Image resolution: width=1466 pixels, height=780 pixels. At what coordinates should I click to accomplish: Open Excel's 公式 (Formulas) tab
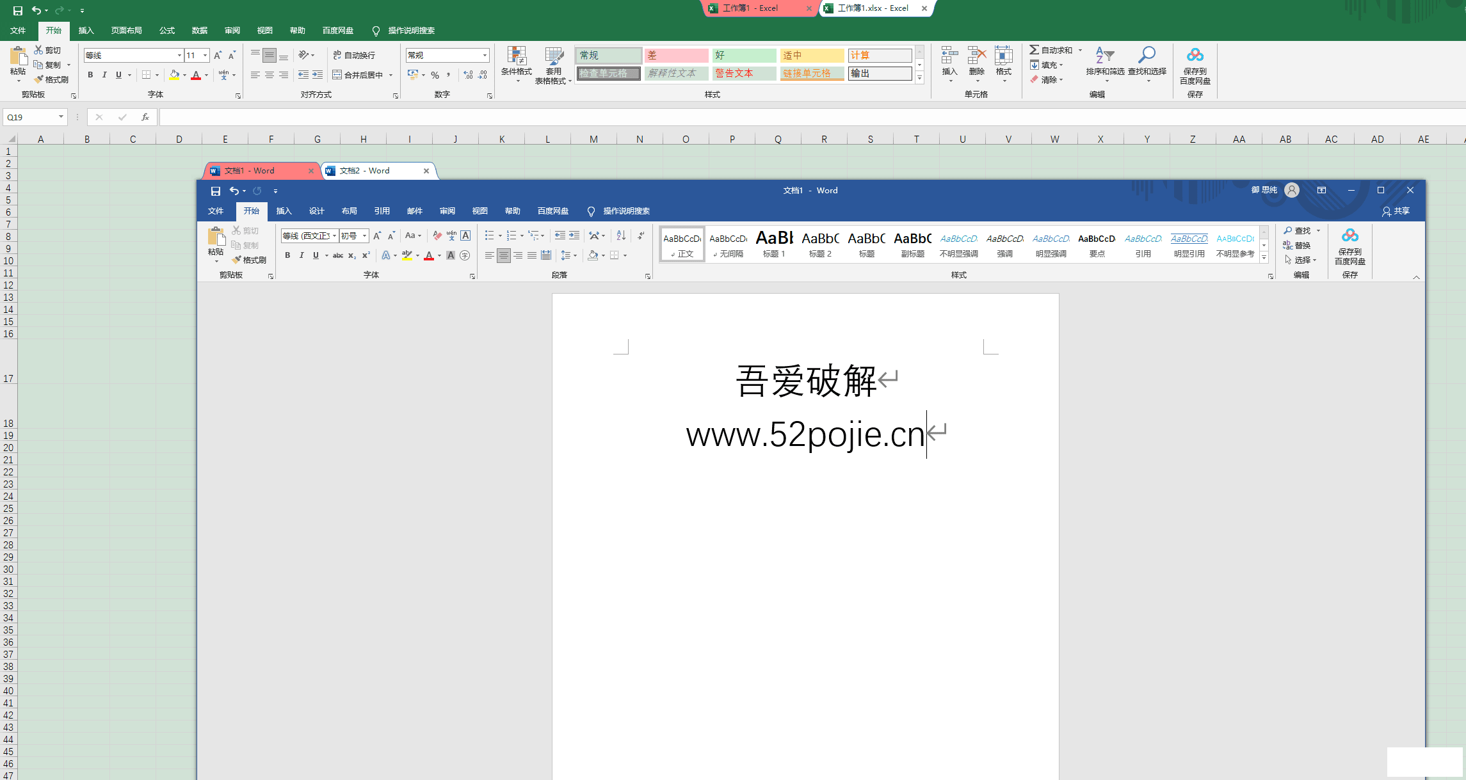pyautogui.click(x=167, y=31)
